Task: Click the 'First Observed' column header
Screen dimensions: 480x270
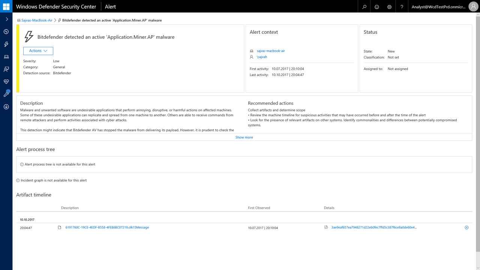Action: pyautogui.click(x=259, y=208)
